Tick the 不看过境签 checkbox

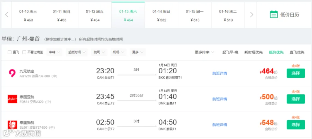pos(24,53)
